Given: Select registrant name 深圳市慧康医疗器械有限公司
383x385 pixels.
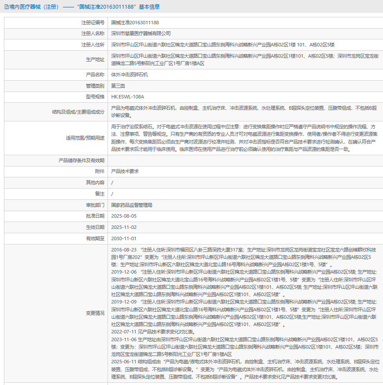Looking at the screenshot, I should [x=141, y=34].
